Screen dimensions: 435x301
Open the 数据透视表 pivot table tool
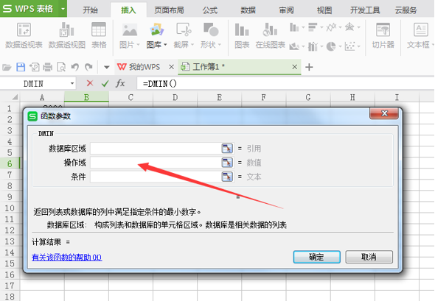coord(24,36)
